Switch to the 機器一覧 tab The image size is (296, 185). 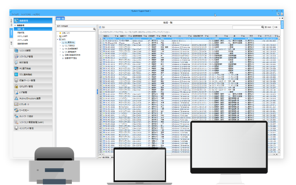click(60, 18)
